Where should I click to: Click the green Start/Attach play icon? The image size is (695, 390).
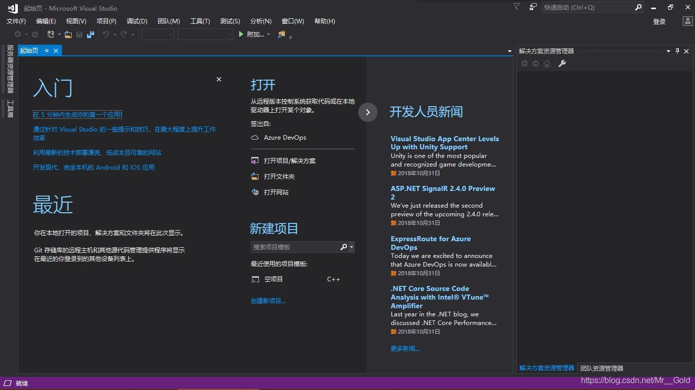242,34
